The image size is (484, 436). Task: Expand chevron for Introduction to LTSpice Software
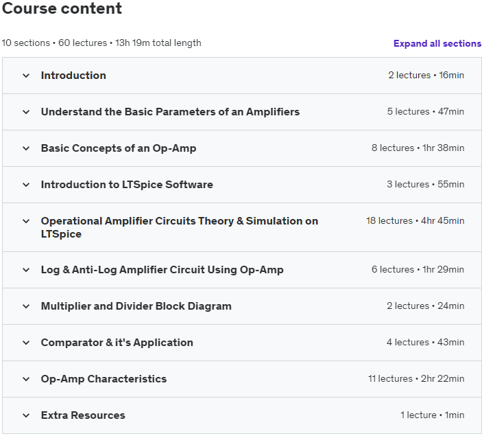tap(26, 185)
